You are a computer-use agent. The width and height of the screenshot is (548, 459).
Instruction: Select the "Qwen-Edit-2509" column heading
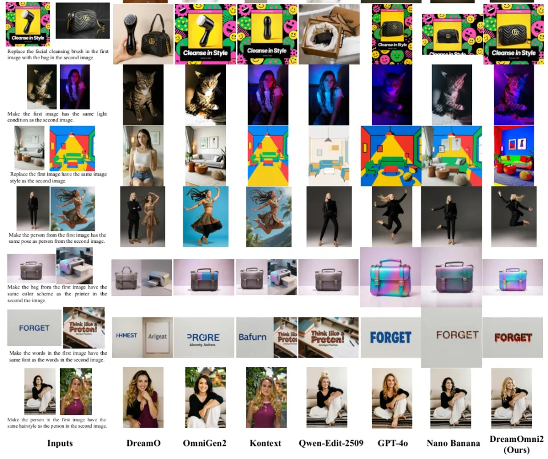[x=331, y=443]
